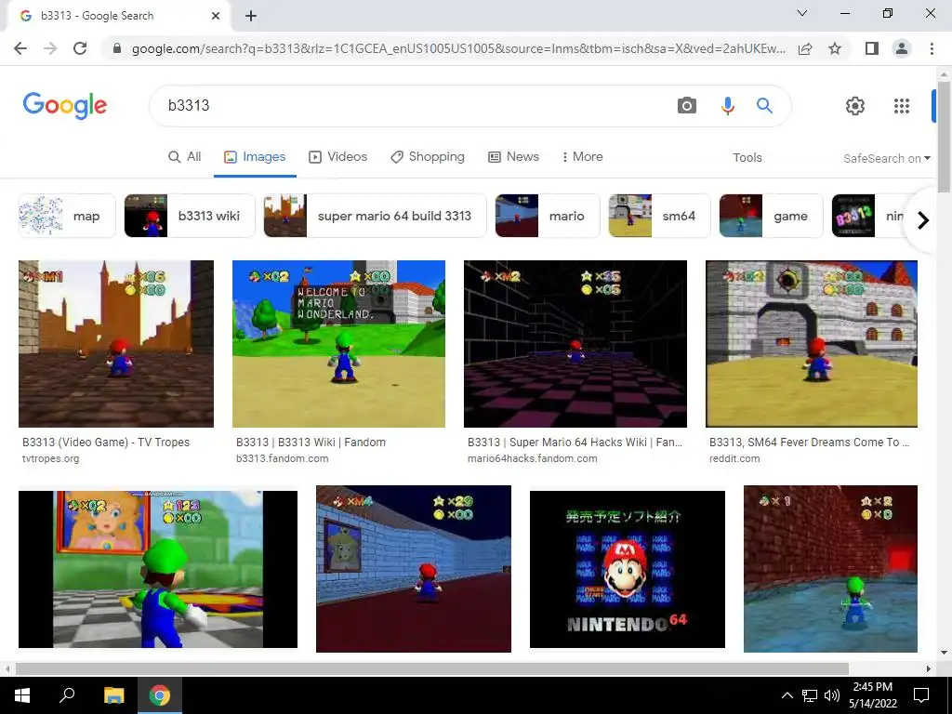Open Nintendo 64 Japanese promo image
The image size is (952, 714).
click(x=628, y=569)
